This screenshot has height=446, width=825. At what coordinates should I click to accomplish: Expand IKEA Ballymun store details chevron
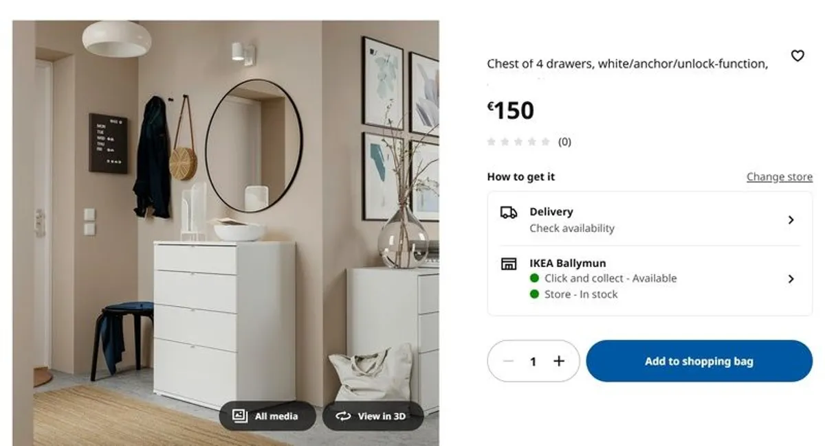791,279
